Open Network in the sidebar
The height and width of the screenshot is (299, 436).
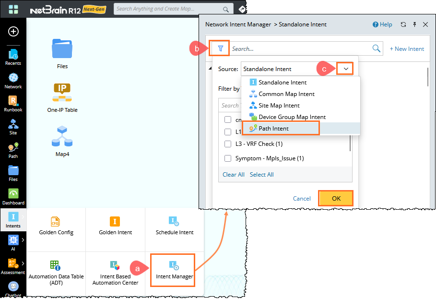click(13, 81)
